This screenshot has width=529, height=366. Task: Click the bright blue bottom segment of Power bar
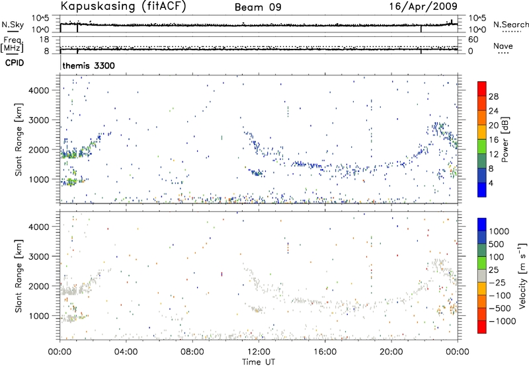pyautogui.click(x=482, y=190)
